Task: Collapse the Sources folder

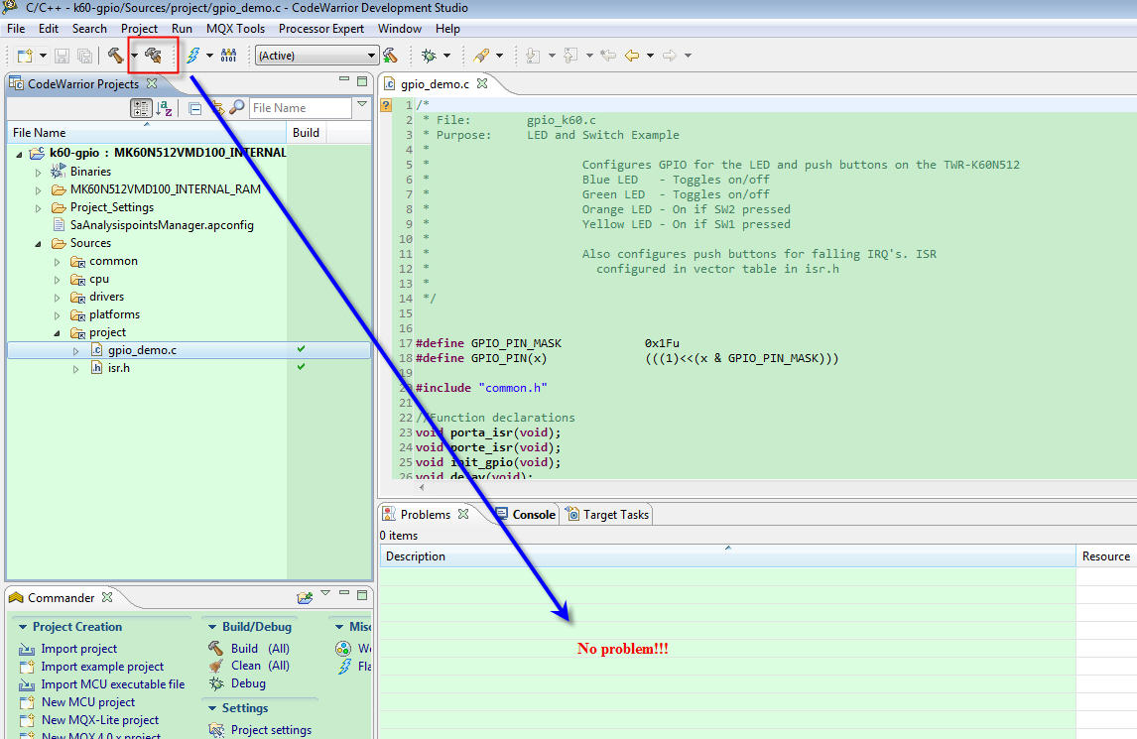Action: pyautogui.click(x=39, y=244)
